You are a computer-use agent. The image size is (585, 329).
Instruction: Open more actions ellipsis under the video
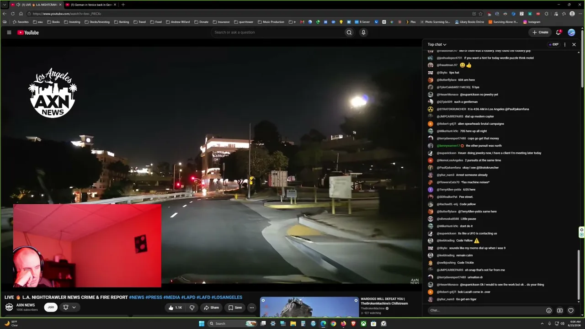tap(251, 308)
